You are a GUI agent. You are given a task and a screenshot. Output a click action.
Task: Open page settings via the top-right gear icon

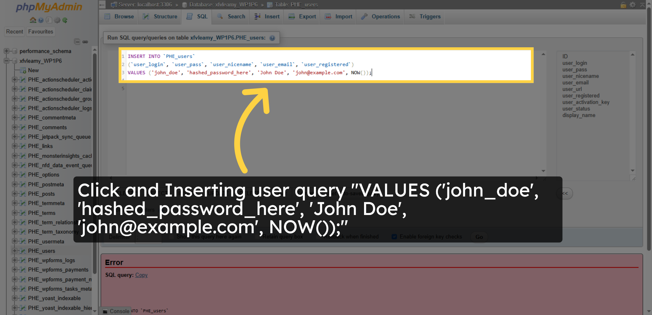tap(633, 5)
